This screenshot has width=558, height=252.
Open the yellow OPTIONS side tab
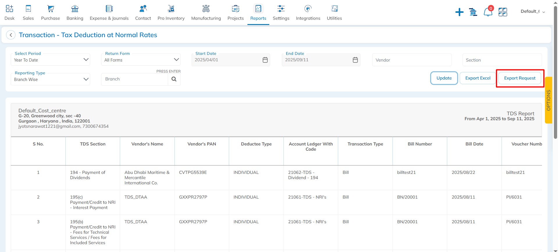(548, 100)
